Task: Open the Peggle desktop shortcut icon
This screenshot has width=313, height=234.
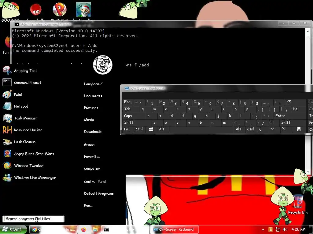Action: 59,12
